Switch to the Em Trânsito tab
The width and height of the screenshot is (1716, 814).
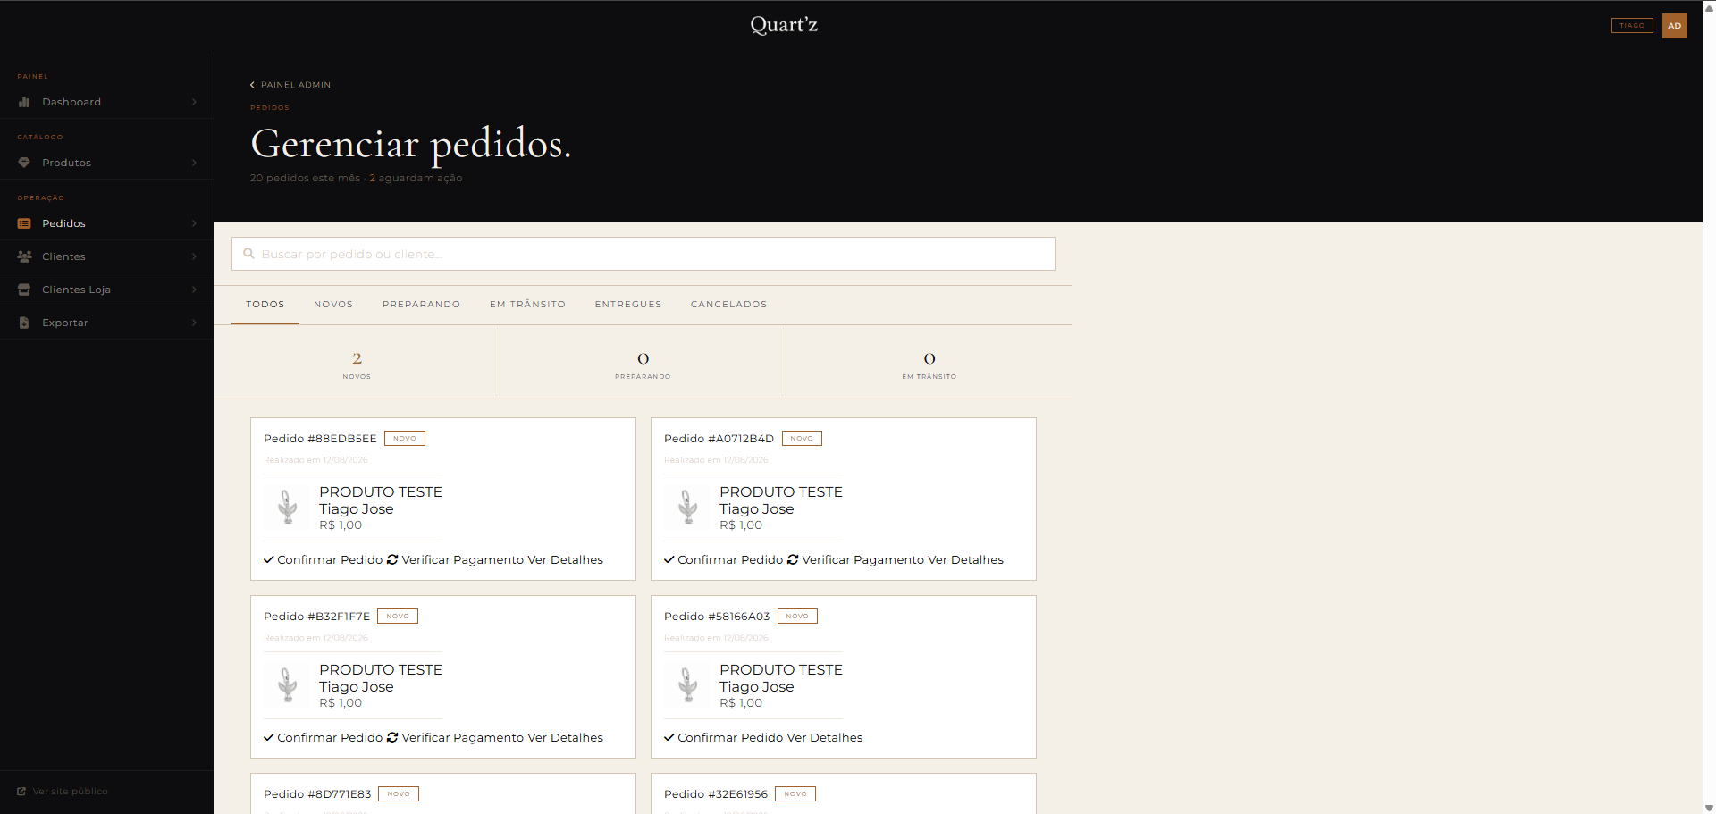[x=527, y=305]
